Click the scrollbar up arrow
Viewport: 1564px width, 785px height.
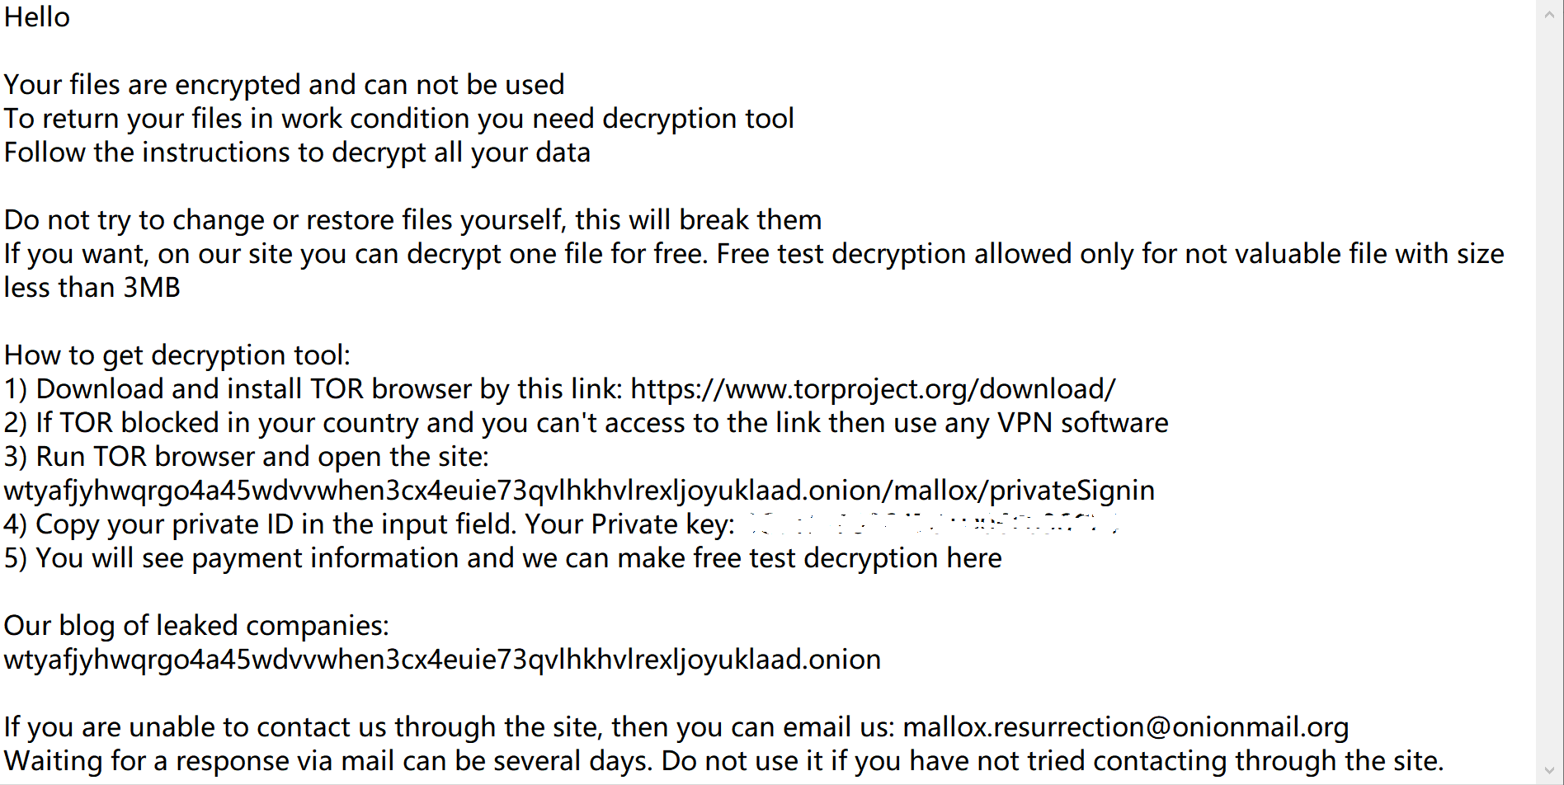1549,13
